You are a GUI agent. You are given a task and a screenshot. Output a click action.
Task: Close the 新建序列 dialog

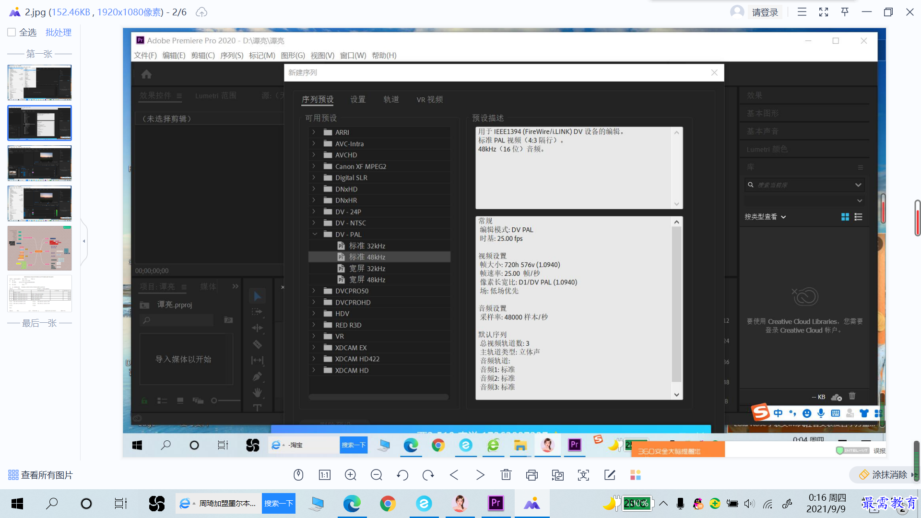pos(714,72)
